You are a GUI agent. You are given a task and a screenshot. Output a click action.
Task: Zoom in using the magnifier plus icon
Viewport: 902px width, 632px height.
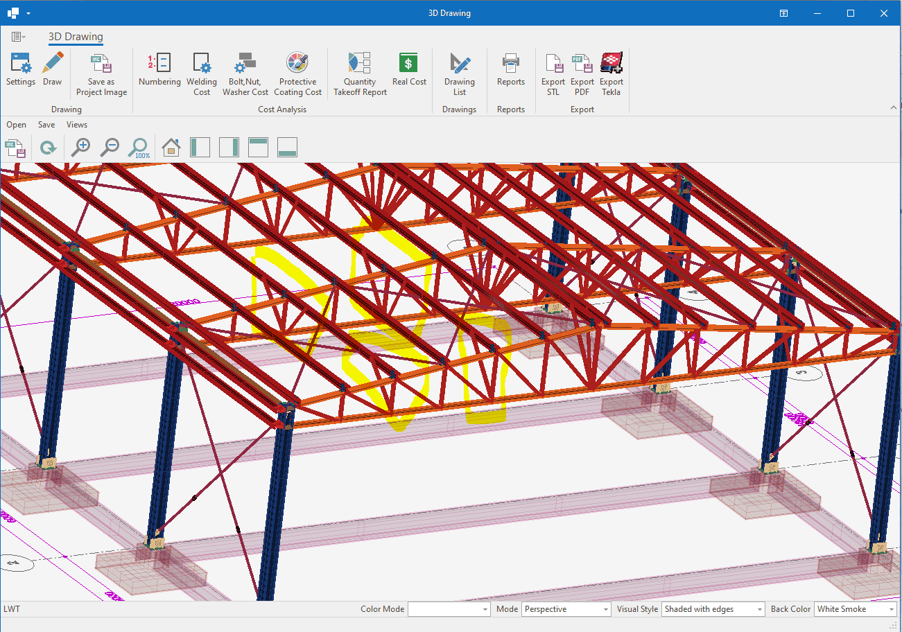tap(80, 147)
